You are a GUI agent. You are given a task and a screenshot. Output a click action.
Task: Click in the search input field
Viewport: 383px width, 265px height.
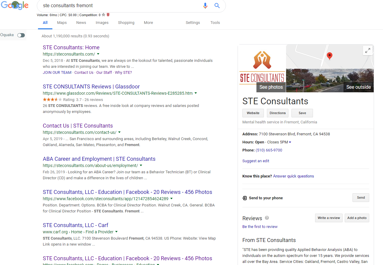pyautogui.click(x=120, y=6)
